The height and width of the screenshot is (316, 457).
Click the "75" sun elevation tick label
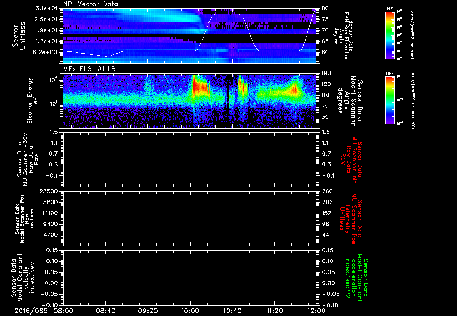(x=325, y=19)
